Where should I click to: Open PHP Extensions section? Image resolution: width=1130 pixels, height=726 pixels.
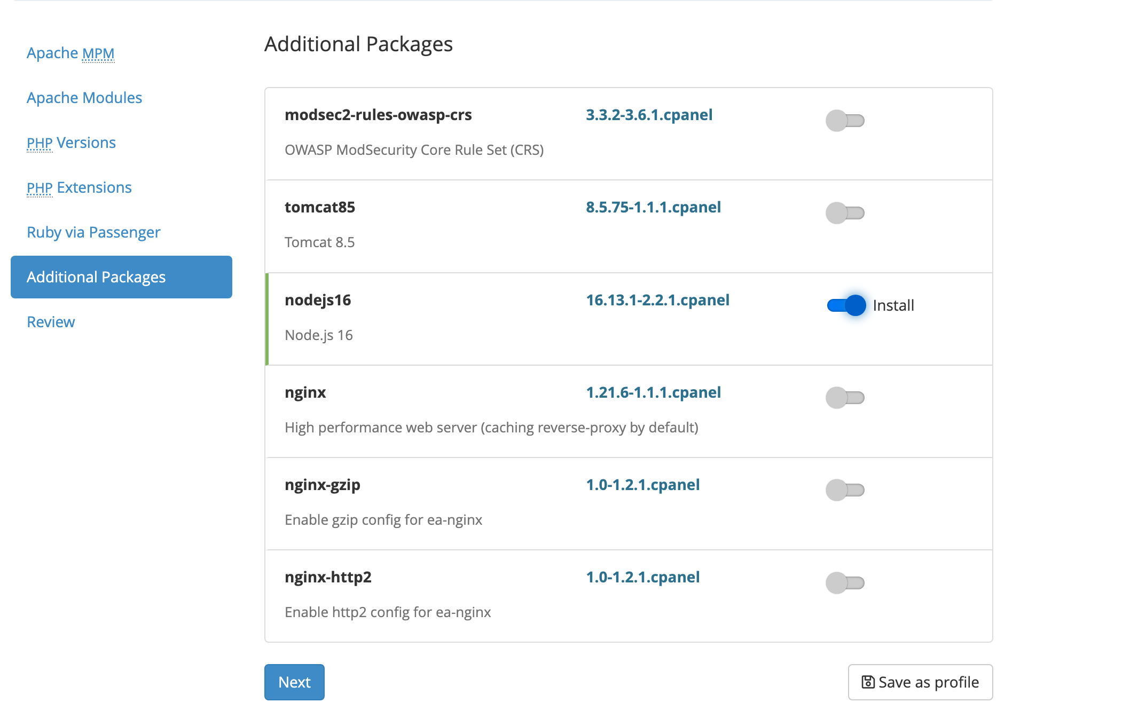click(79, 188)
